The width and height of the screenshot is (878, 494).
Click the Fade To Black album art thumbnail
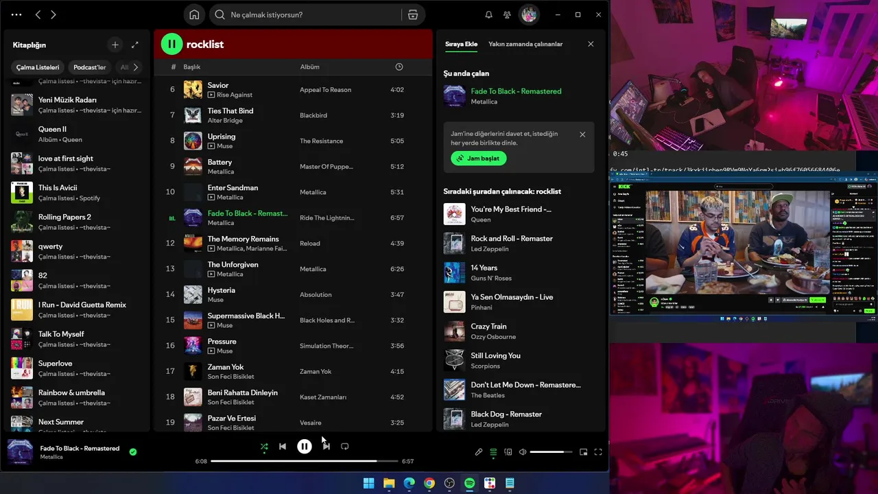[x=19, y=452]
